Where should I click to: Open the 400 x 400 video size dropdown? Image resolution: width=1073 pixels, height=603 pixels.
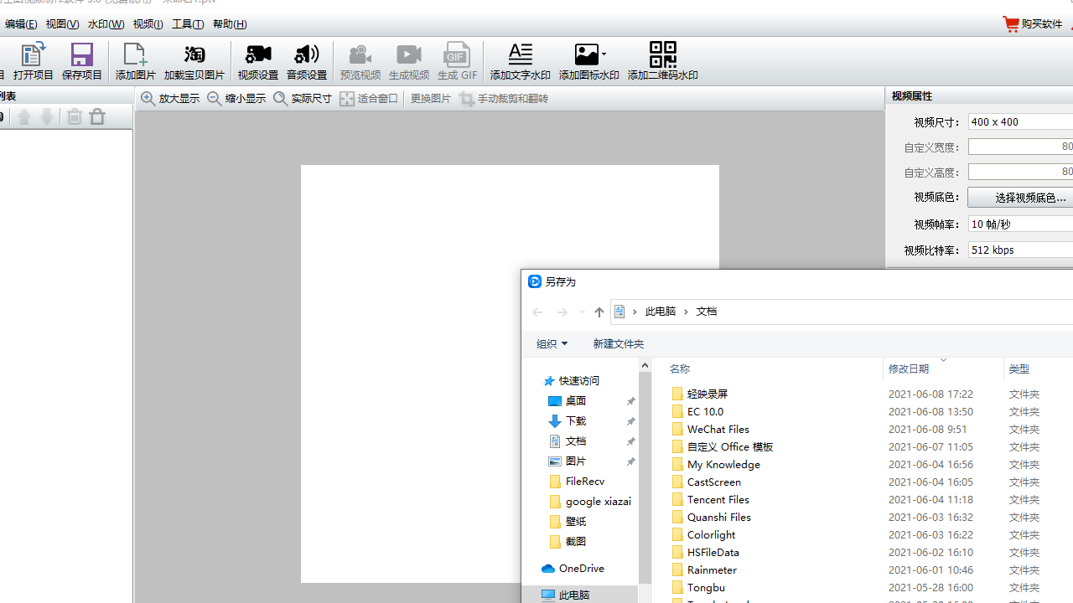pyautogui.click(x=1020, y=121)
